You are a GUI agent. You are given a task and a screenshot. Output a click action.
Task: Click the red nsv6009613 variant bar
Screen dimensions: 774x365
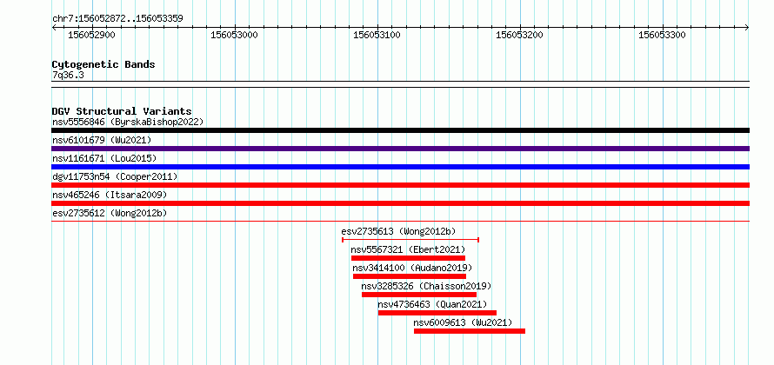click(470, 331)
